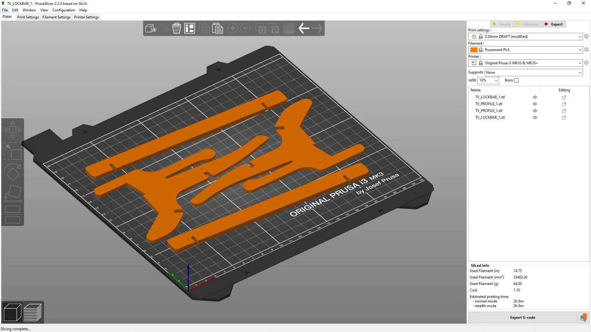591x332 pixels.
Task: Click editing icon for first TV_PROFILE_1.stl row
Action: [564, 104]
